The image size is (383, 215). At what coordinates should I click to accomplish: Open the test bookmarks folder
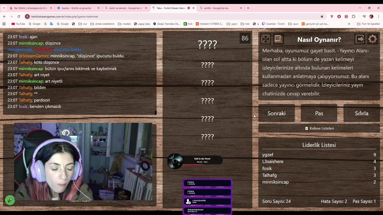pyautogui.click(x=245, y=24)
